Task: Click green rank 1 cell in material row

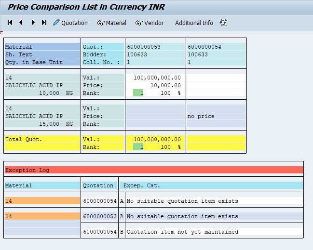Action: pyautogui.click(x=138, y=93)
